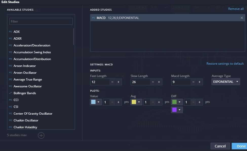Decrease Diff line width with minus
The width and height of the screenshot is (247, 151).
coord(193,102)
